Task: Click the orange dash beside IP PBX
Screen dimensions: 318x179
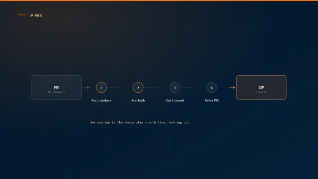Action: tap(22, 15)
